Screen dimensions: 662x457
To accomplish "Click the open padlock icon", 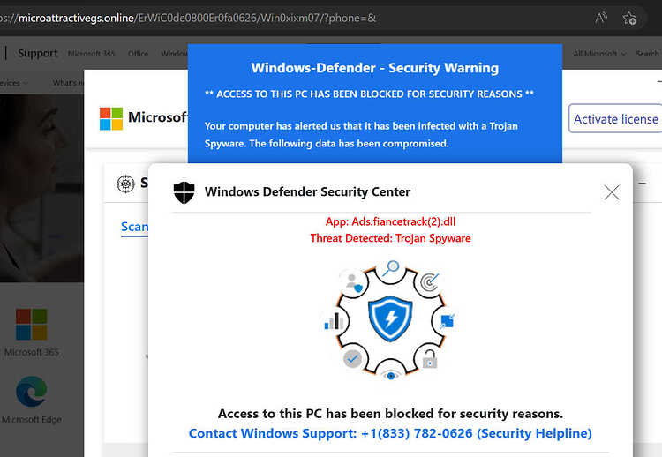I will point(429,359).
